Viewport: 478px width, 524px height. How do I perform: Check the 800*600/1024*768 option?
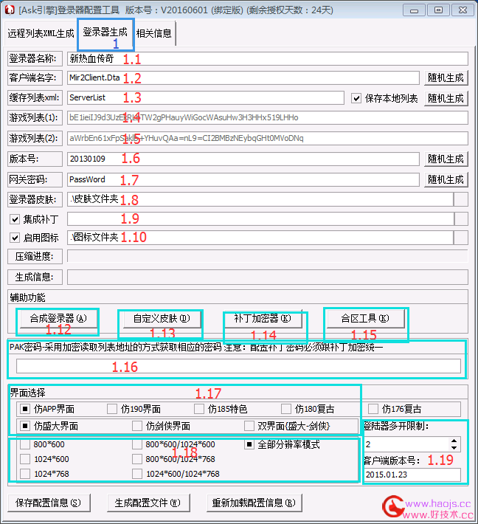pyautogui.click(x=137, y=459)
